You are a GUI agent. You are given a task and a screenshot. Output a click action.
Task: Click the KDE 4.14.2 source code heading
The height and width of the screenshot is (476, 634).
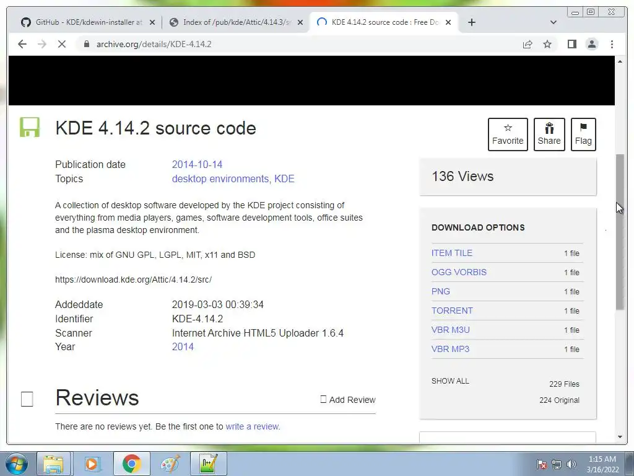tap(155, 128)
